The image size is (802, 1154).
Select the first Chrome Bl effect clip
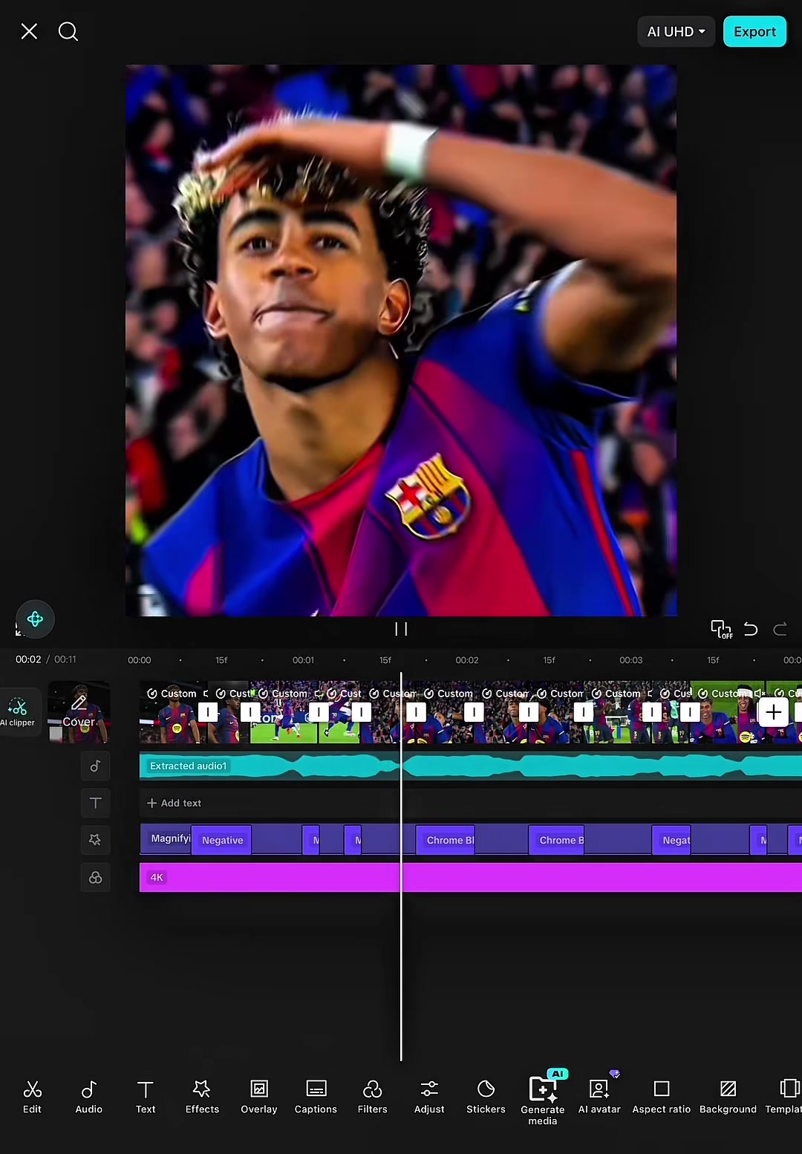446,840
